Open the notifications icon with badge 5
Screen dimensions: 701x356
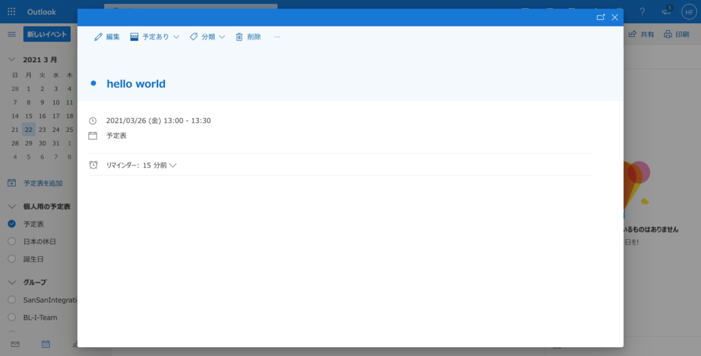(667, 12)
